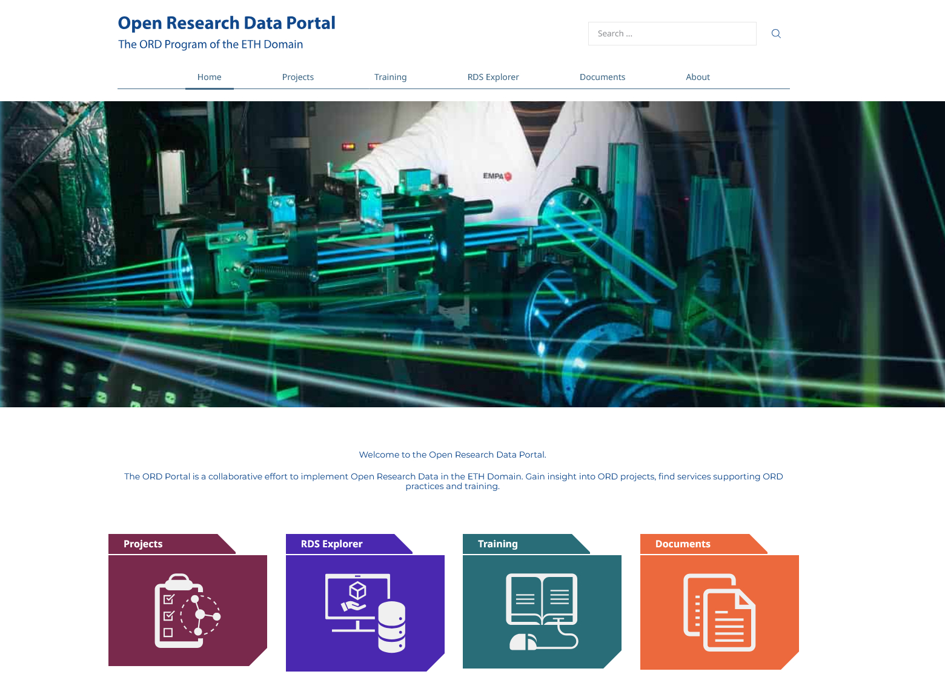
Task: Click the orange Documents folder tab label
Action: (682, 544)
